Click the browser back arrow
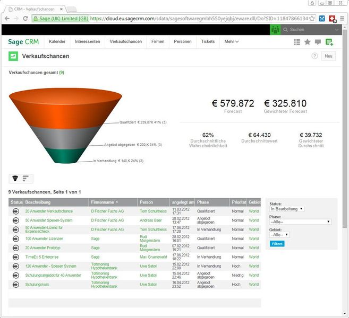Screen dimensions: 349x318 pyautogui.click(x=7, y=19)
